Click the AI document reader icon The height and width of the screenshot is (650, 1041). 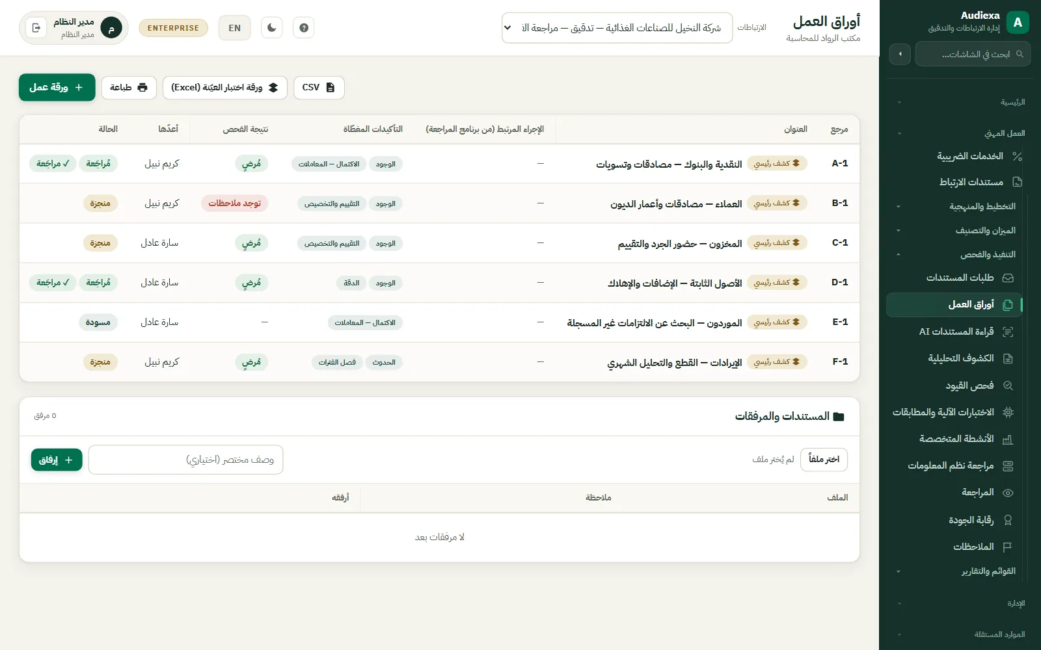(x=1008, y=331)
